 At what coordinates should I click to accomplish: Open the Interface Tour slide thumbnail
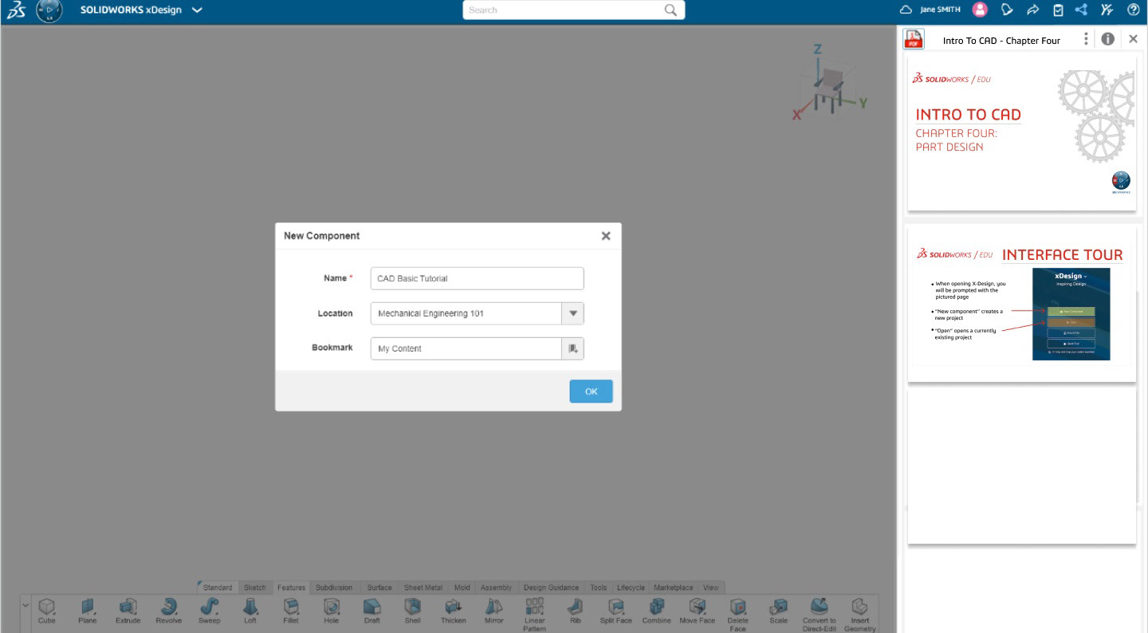point(1022,306)
